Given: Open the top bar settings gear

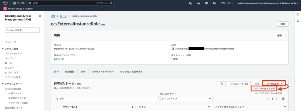Looking at the screenshot, I should click(214, 3).
